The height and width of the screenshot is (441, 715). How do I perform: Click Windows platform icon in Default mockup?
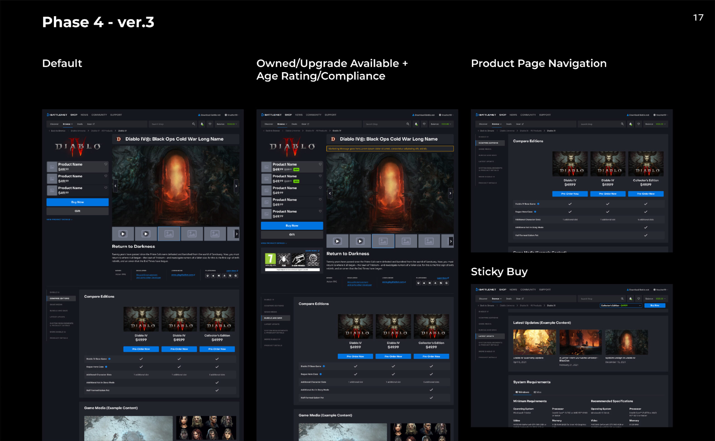tap(219, 276)
